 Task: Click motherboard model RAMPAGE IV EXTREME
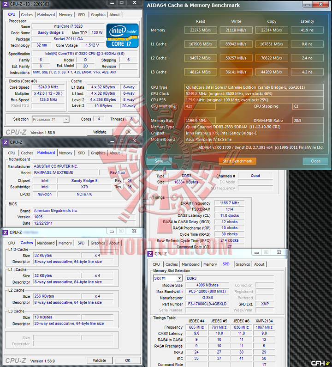coord(65,172)
